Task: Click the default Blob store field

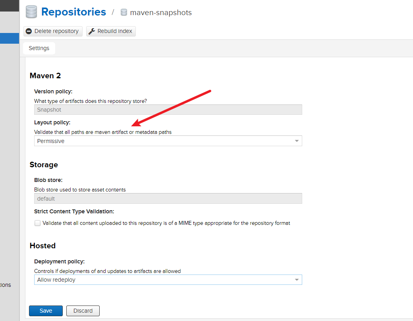Action: click(x=168, y=199)
